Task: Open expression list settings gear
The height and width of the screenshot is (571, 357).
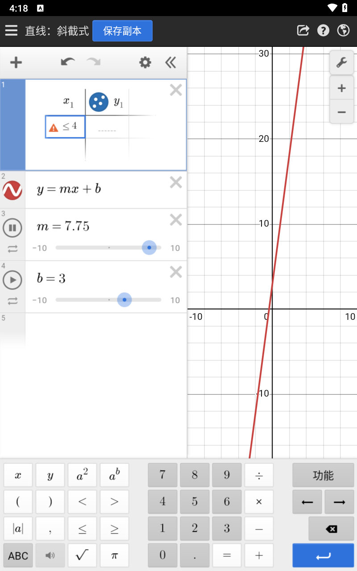Action: 145,62
